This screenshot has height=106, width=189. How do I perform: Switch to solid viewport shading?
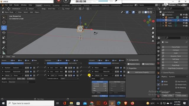point(146,12)
